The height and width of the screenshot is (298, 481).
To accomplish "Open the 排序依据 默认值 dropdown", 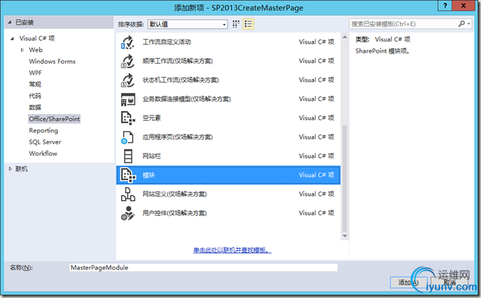I will [x=188, y=24].
